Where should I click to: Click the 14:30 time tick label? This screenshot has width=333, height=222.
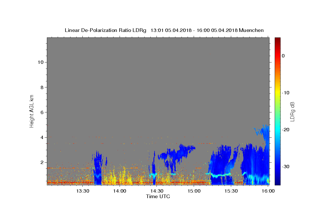157,191
